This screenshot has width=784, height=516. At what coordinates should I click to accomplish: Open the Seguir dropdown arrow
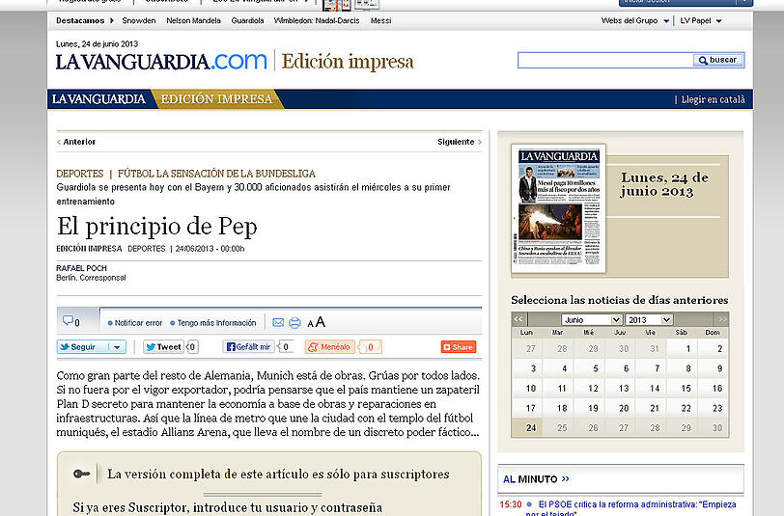(117, 346)
